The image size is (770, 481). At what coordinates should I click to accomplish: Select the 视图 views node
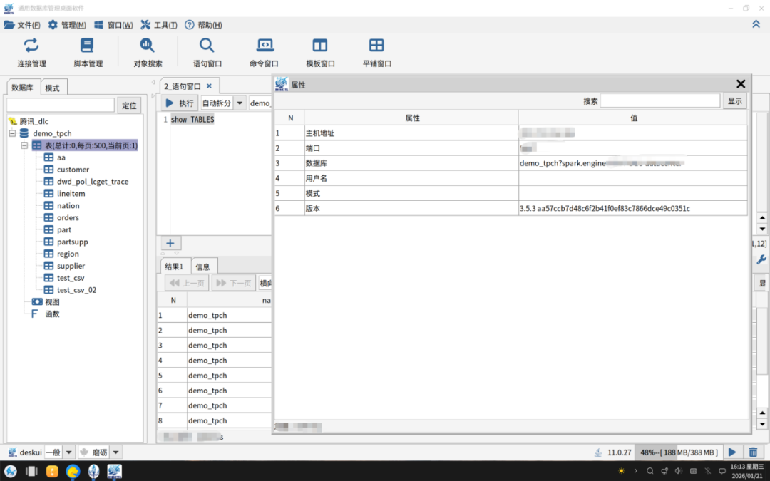[52, 302]
